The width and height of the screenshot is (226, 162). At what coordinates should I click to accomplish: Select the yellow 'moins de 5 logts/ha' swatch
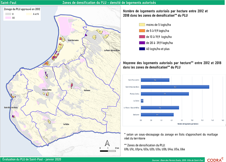(142, 25)
